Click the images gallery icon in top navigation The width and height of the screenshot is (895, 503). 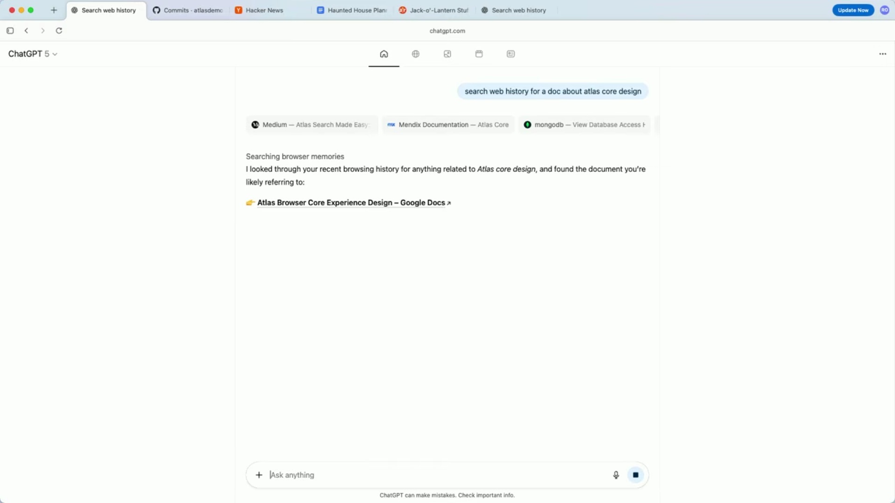point(447,54)
